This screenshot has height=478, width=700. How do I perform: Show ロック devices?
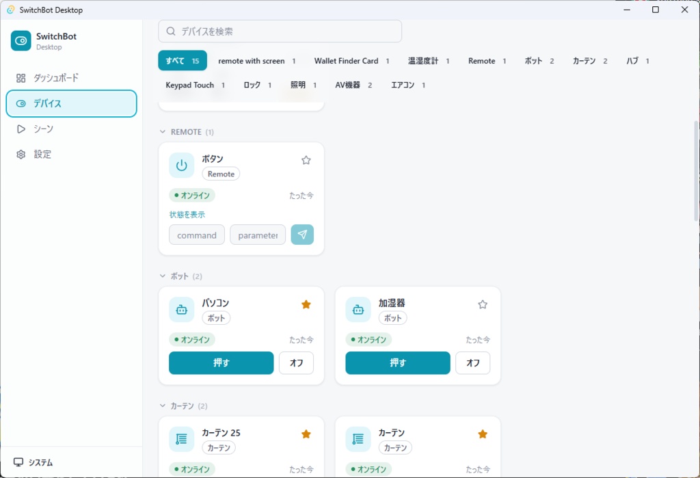pos(257,85)
